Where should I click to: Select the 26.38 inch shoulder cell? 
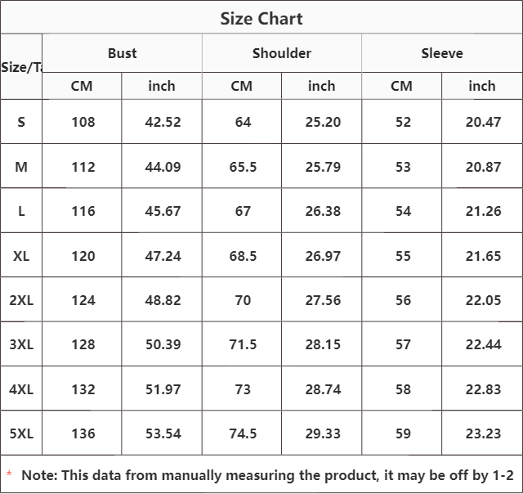point(322,211)
